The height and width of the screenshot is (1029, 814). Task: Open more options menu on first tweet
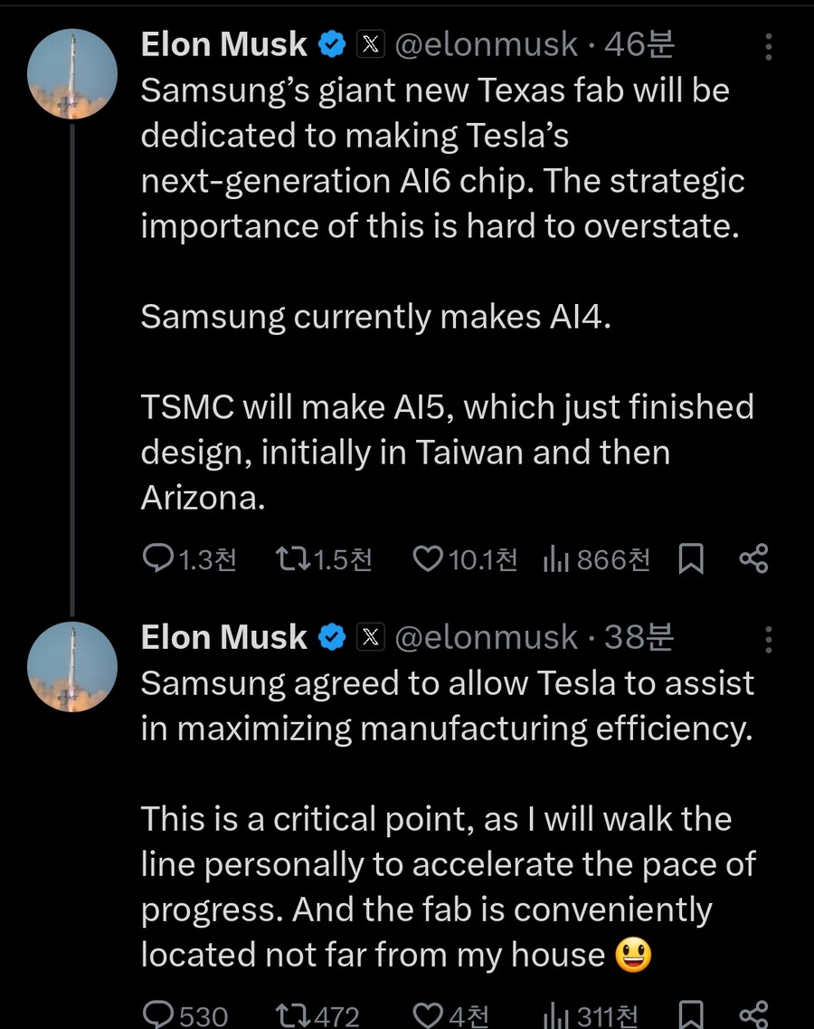pos(769,46)
